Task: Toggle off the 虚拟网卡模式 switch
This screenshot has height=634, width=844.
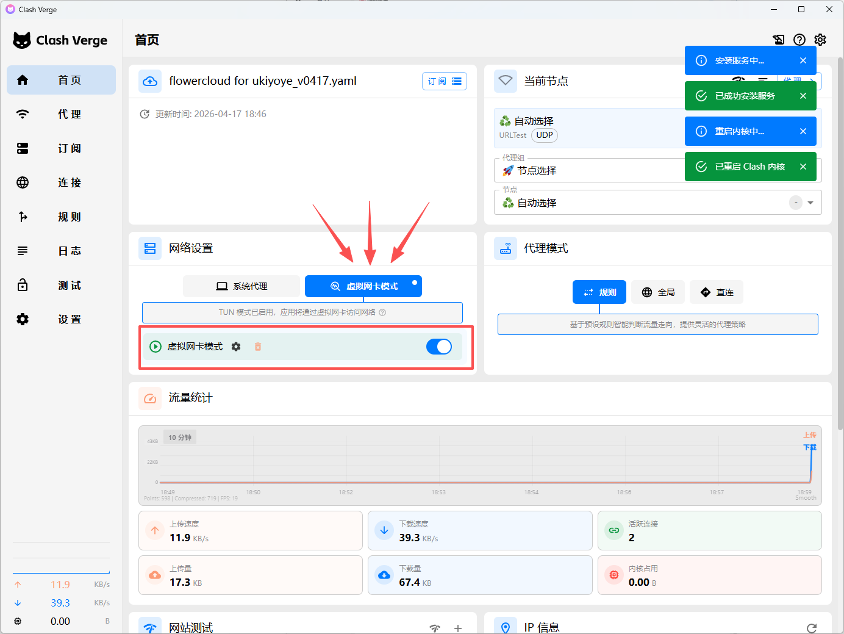Action: click(x=439, y=347)
